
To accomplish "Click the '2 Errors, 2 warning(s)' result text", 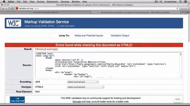I will tap(46, 49).
